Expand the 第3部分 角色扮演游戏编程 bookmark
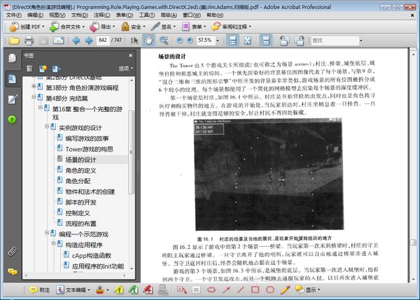 point(34,87)
